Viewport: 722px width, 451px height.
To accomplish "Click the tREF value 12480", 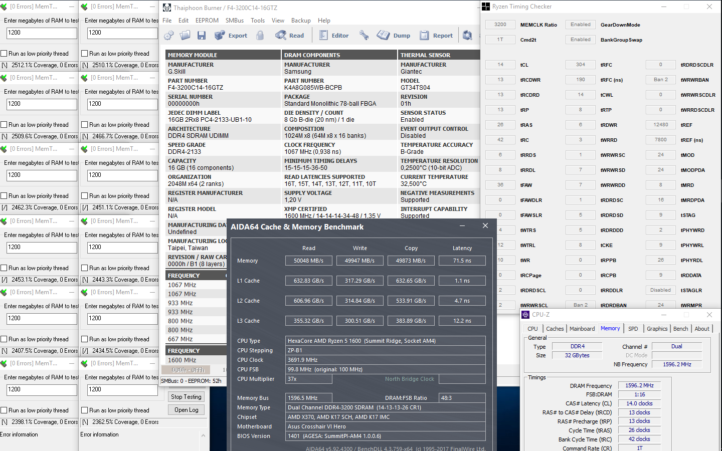I will (660, 125).
